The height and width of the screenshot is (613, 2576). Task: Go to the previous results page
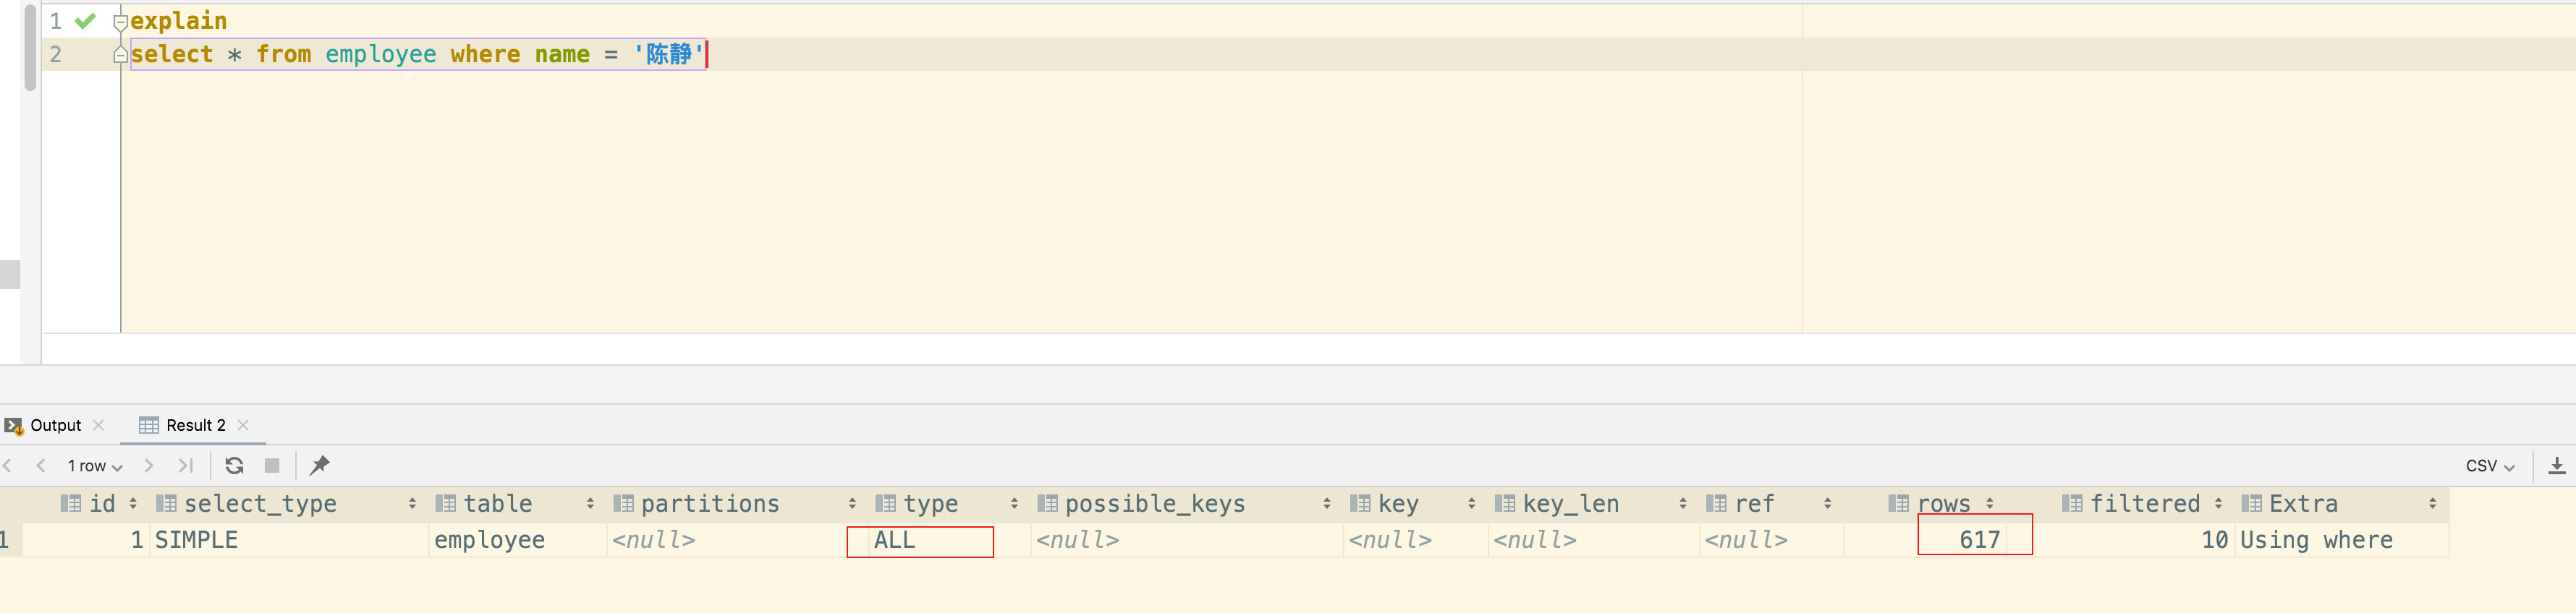click(x=41, y=466)
